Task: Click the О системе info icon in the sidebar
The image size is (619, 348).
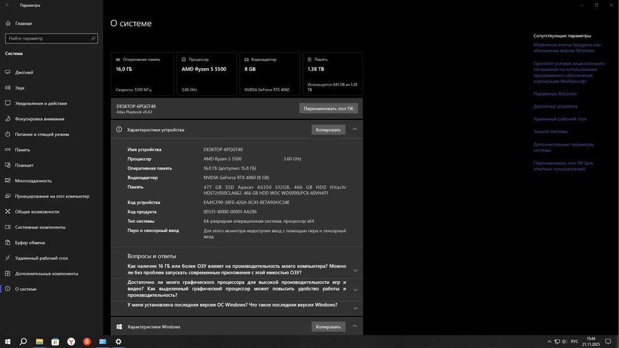Action: pyautogui.click(x=7, y=289)
